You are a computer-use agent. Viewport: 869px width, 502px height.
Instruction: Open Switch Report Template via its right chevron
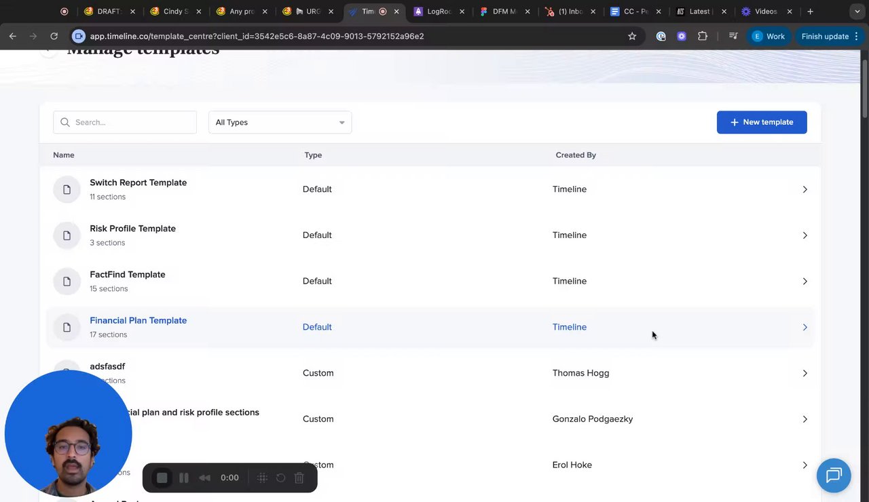[805, 189]
